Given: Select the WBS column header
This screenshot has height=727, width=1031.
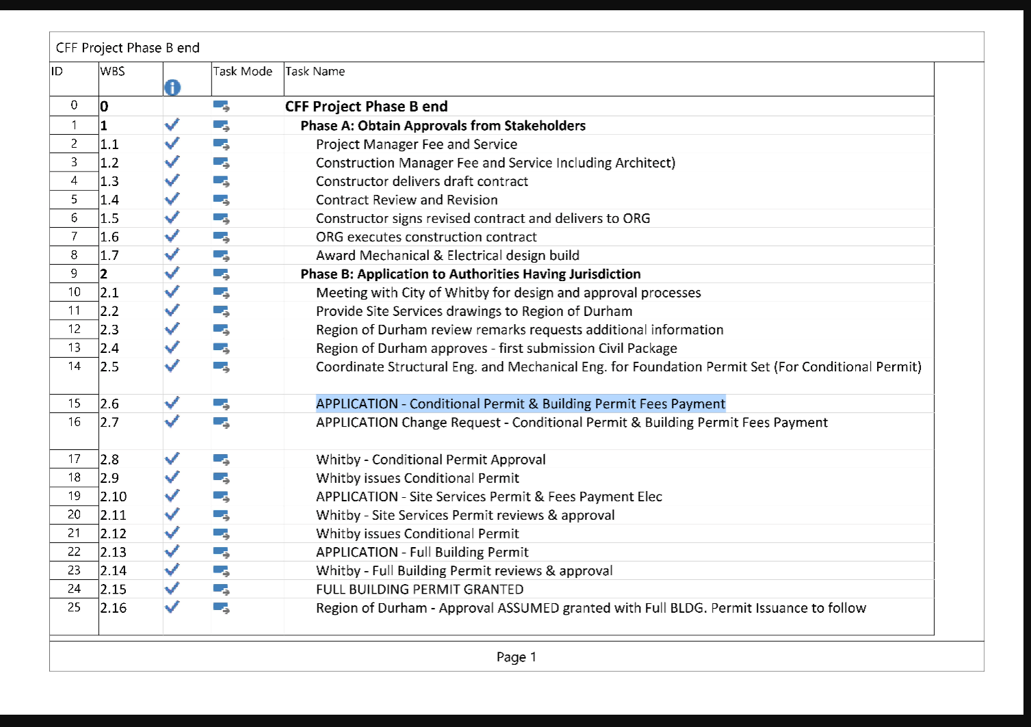Looking at the screenshot, I should point(113,72).
